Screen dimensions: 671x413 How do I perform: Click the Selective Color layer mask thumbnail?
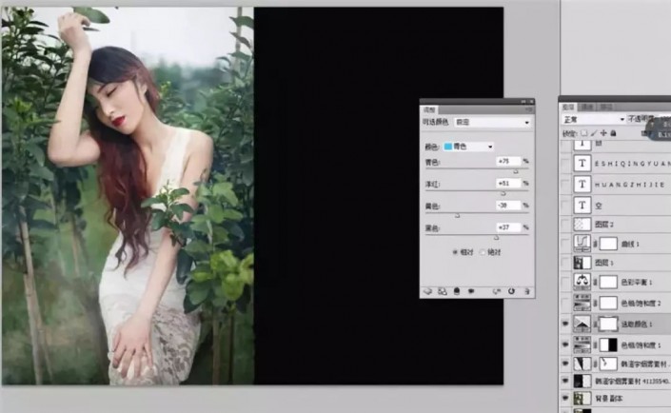(x=608, y=324)
